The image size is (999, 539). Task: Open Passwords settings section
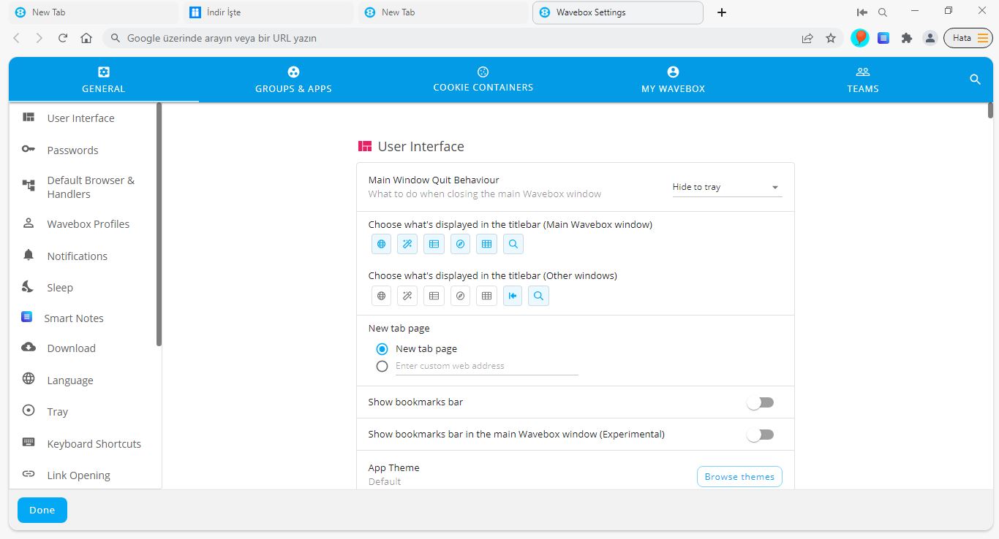coord(82,150)
